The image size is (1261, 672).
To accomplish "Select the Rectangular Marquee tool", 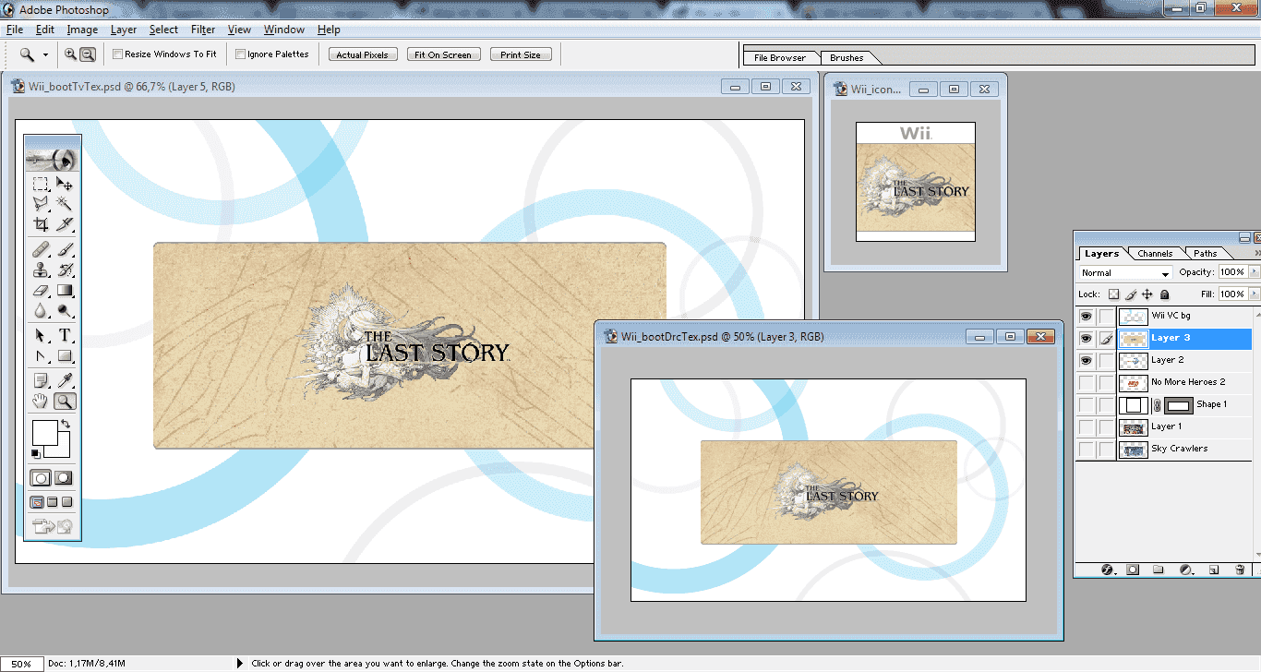I will (x=41, y=185).
